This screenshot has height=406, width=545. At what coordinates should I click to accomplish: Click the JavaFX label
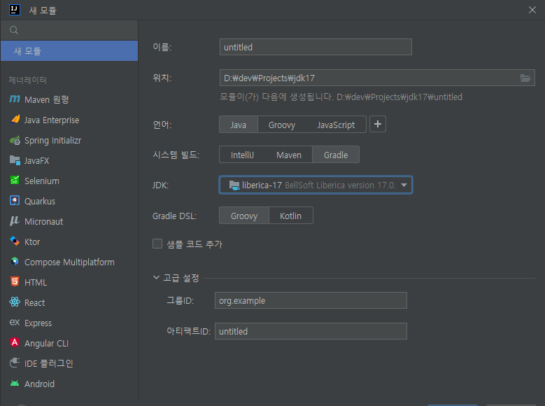coord(36,161)
